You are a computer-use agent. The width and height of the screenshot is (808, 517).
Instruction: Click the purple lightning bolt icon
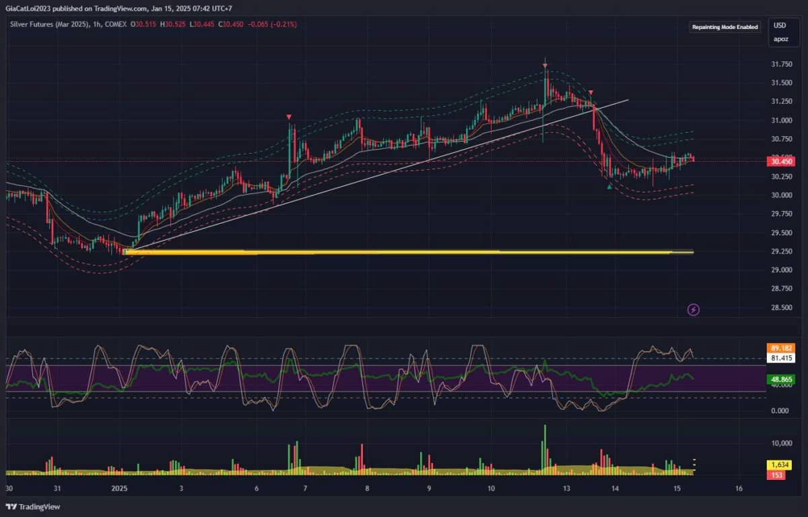click(x=693, y=310)
